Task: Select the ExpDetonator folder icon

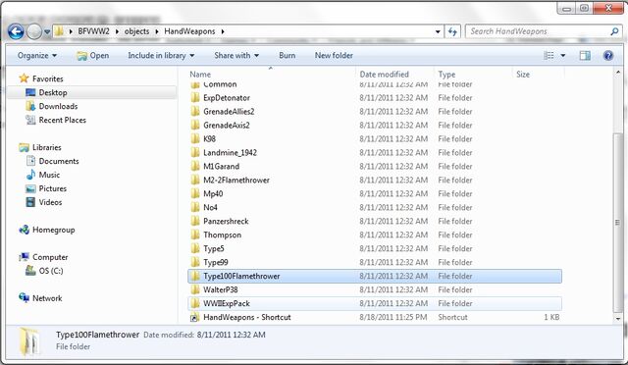Action: (195, 98)
